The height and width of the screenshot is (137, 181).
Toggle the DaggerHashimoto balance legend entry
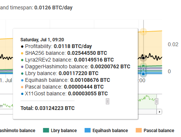point(18,131)
